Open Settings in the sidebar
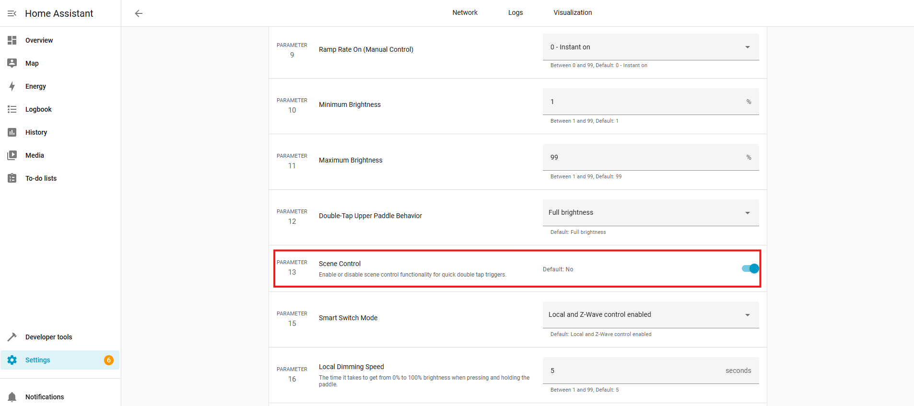The image size is (914, 406). coord(38,360)
